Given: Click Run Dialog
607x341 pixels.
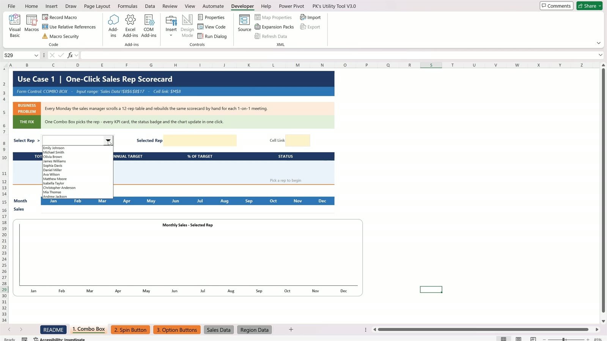Looking at the screenshot, I should [x=212, y=36].
